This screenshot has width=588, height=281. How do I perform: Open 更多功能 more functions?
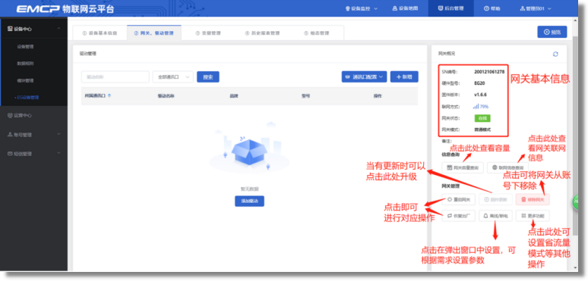pyautogui.click(x=533, y=216)
